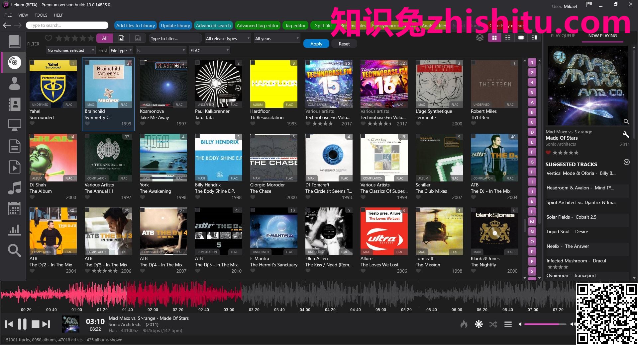Switch to split panel view
Image resolution: width=638 pixels, height=345 pixels.
[534, 38]
